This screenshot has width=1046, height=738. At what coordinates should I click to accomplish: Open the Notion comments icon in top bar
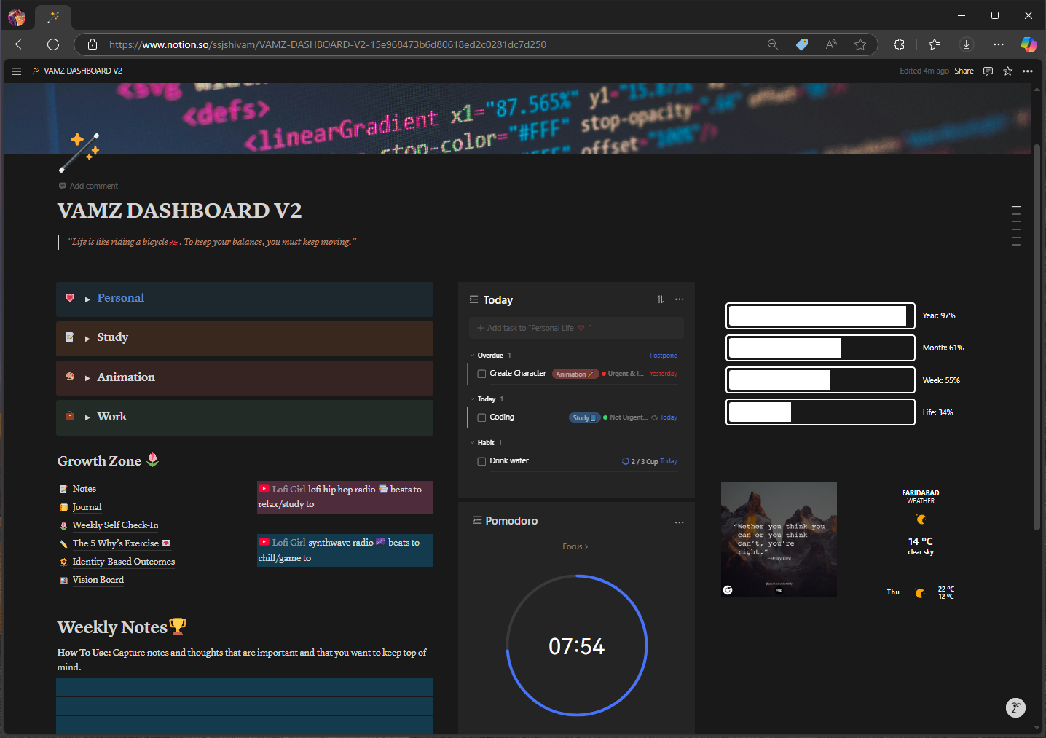pos(988,71)
